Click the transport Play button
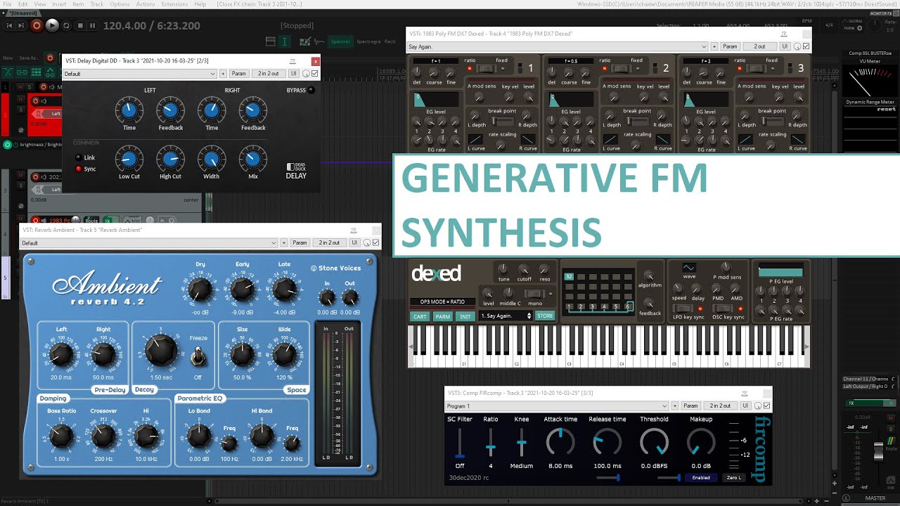Viewport: 900px width, 506px height. [x=52, y=25]
